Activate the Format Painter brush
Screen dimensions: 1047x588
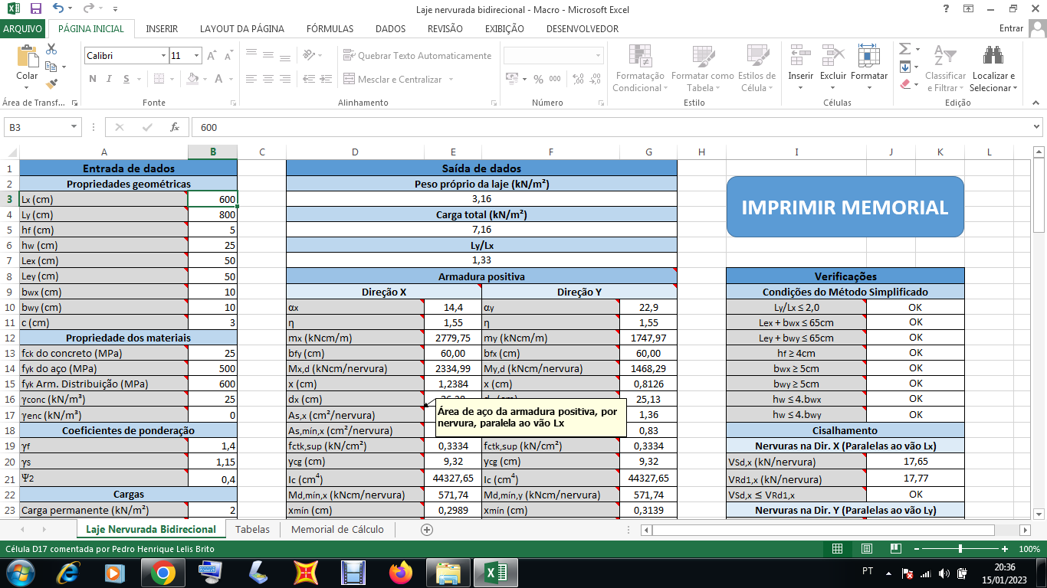51,83
